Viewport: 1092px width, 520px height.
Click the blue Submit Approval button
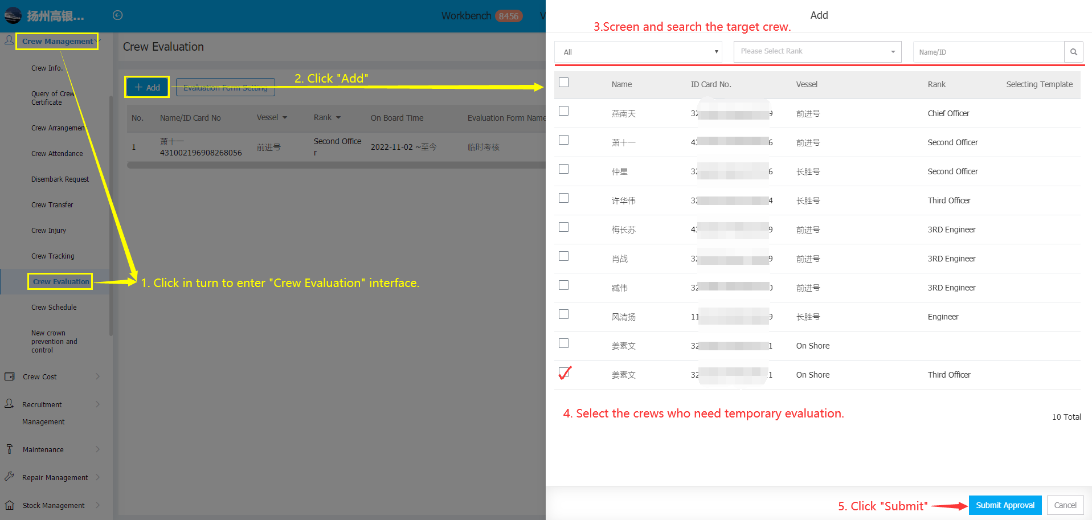click(1005, 505)
